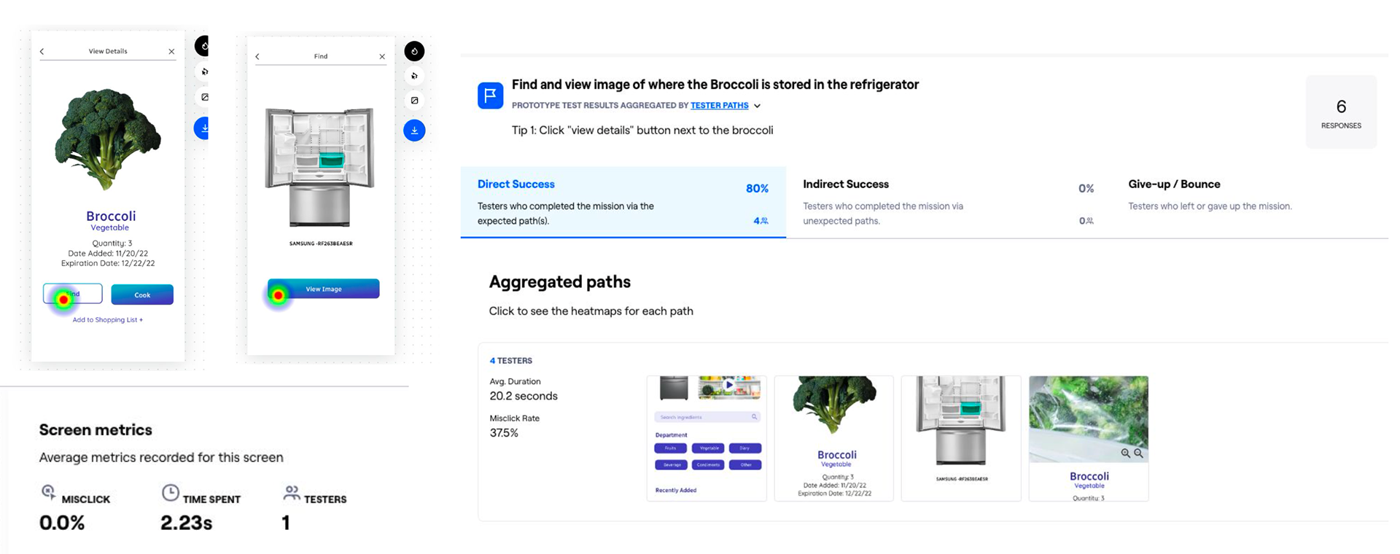The width and height of the screenshot is (1400, 554).
Task: Switch to the Give-up / Bounce tab
Action: 1250,202
